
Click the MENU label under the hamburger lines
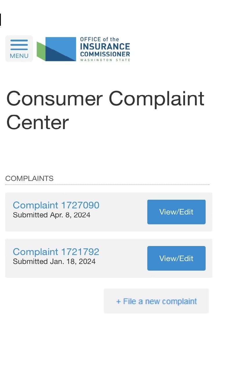point(19,56)
